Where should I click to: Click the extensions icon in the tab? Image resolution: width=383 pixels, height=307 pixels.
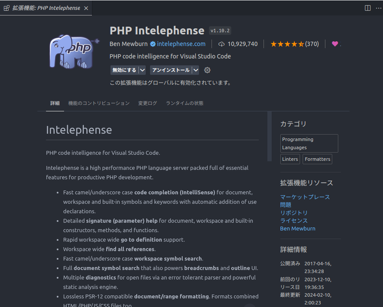click(x=6, y=8)
